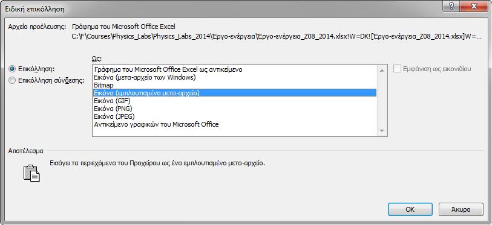Pick the Εικόνα (GIF) format
Viewport: 492px width, 225px height.
pos(235,101)
